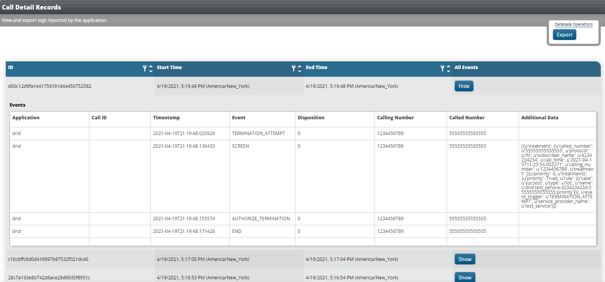
Task: Click timestamp 2021-04-19T21:19:48.155574
Action: [x=184, y=218]
